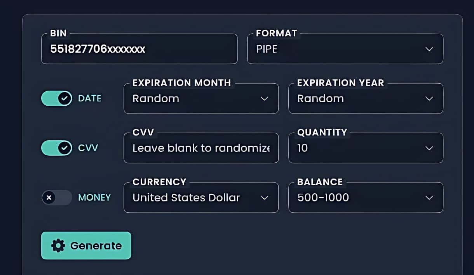Click the gear icon on Generate button
The width and height of the screenshot is (474, 275).
(58, 246)
